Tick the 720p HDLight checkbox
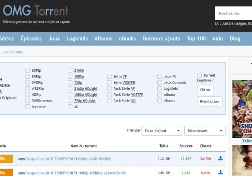This screenshot has width=252, height=176. 70,101
